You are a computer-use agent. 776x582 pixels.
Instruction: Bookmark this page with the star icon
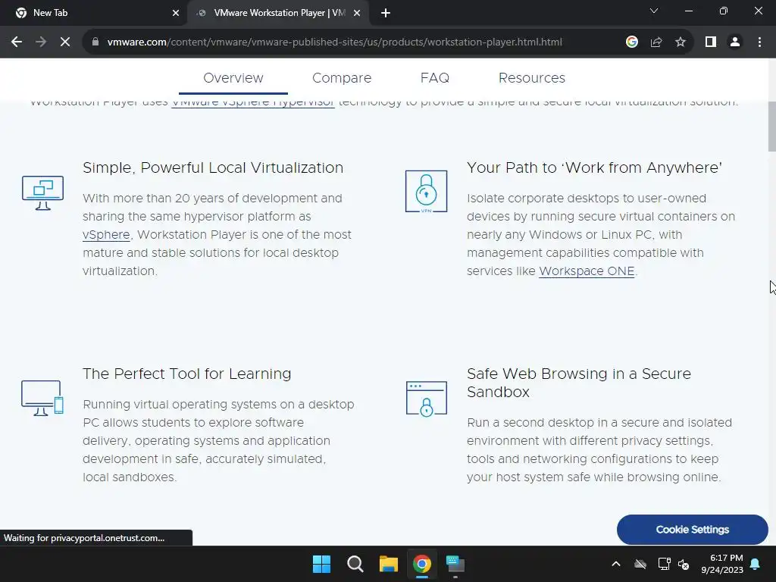[681, 42]
